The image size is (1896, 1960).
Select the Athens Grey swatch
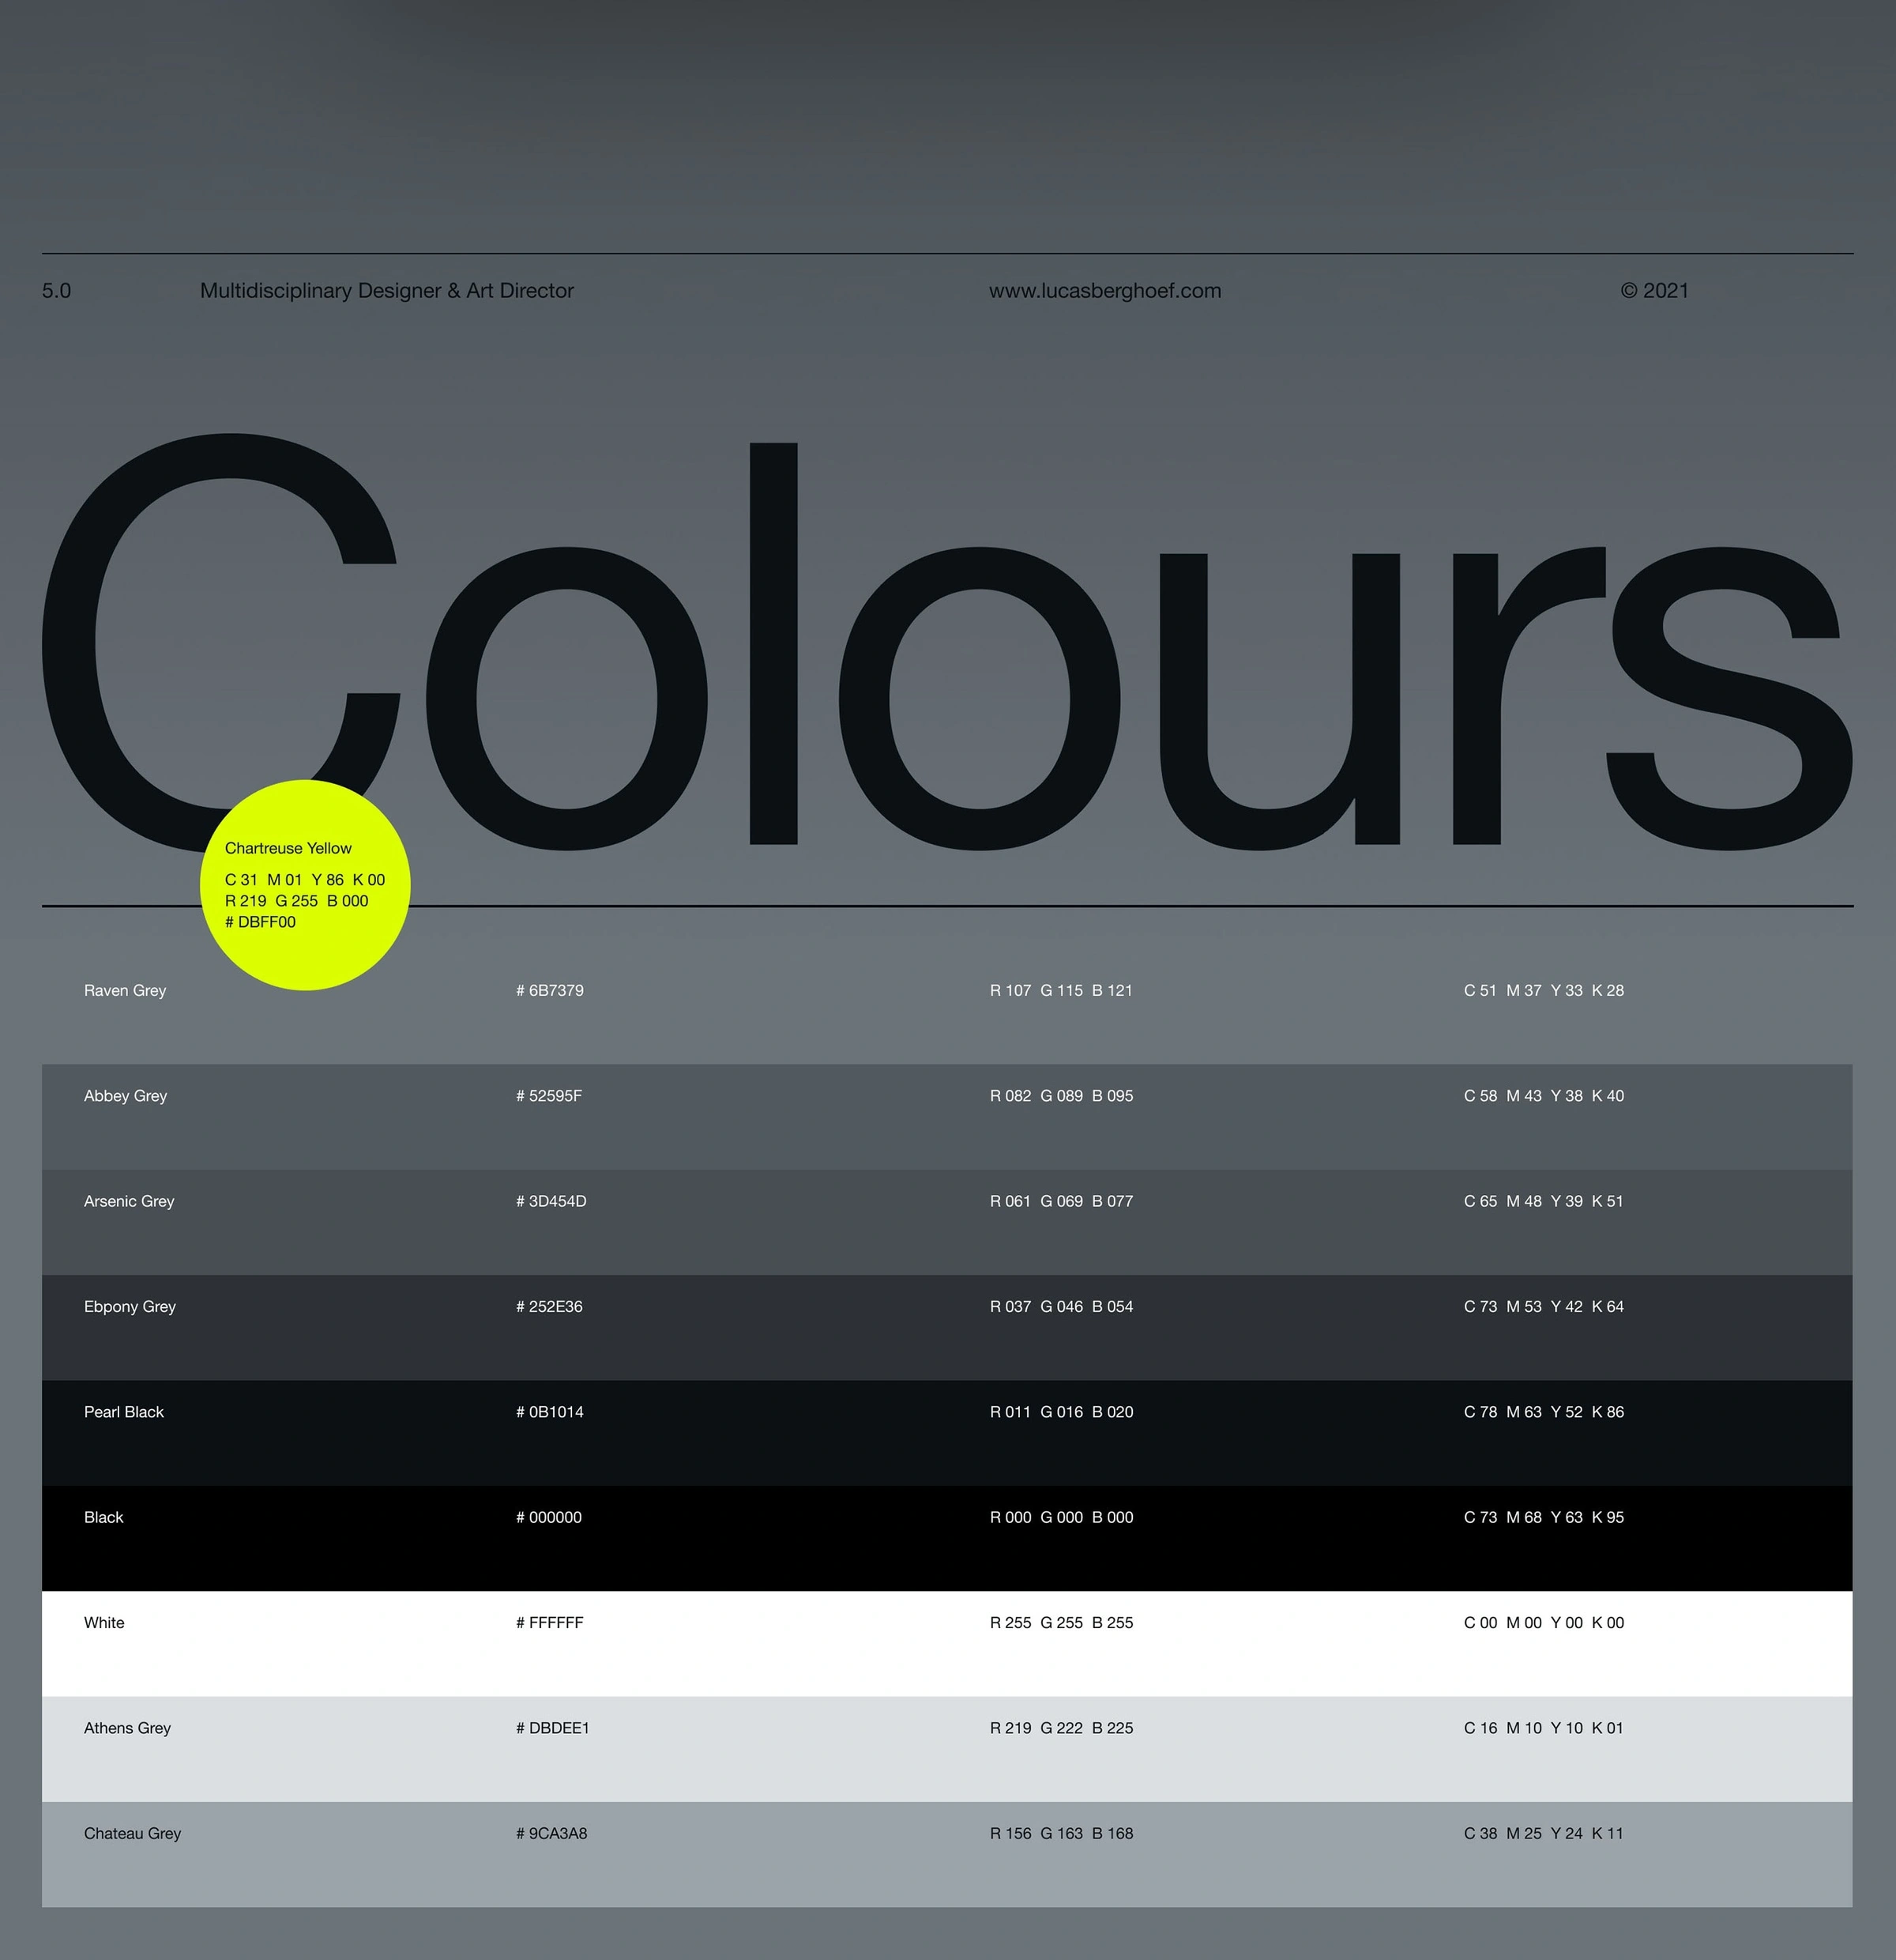pyautogui.click(x=128, y=1728)
